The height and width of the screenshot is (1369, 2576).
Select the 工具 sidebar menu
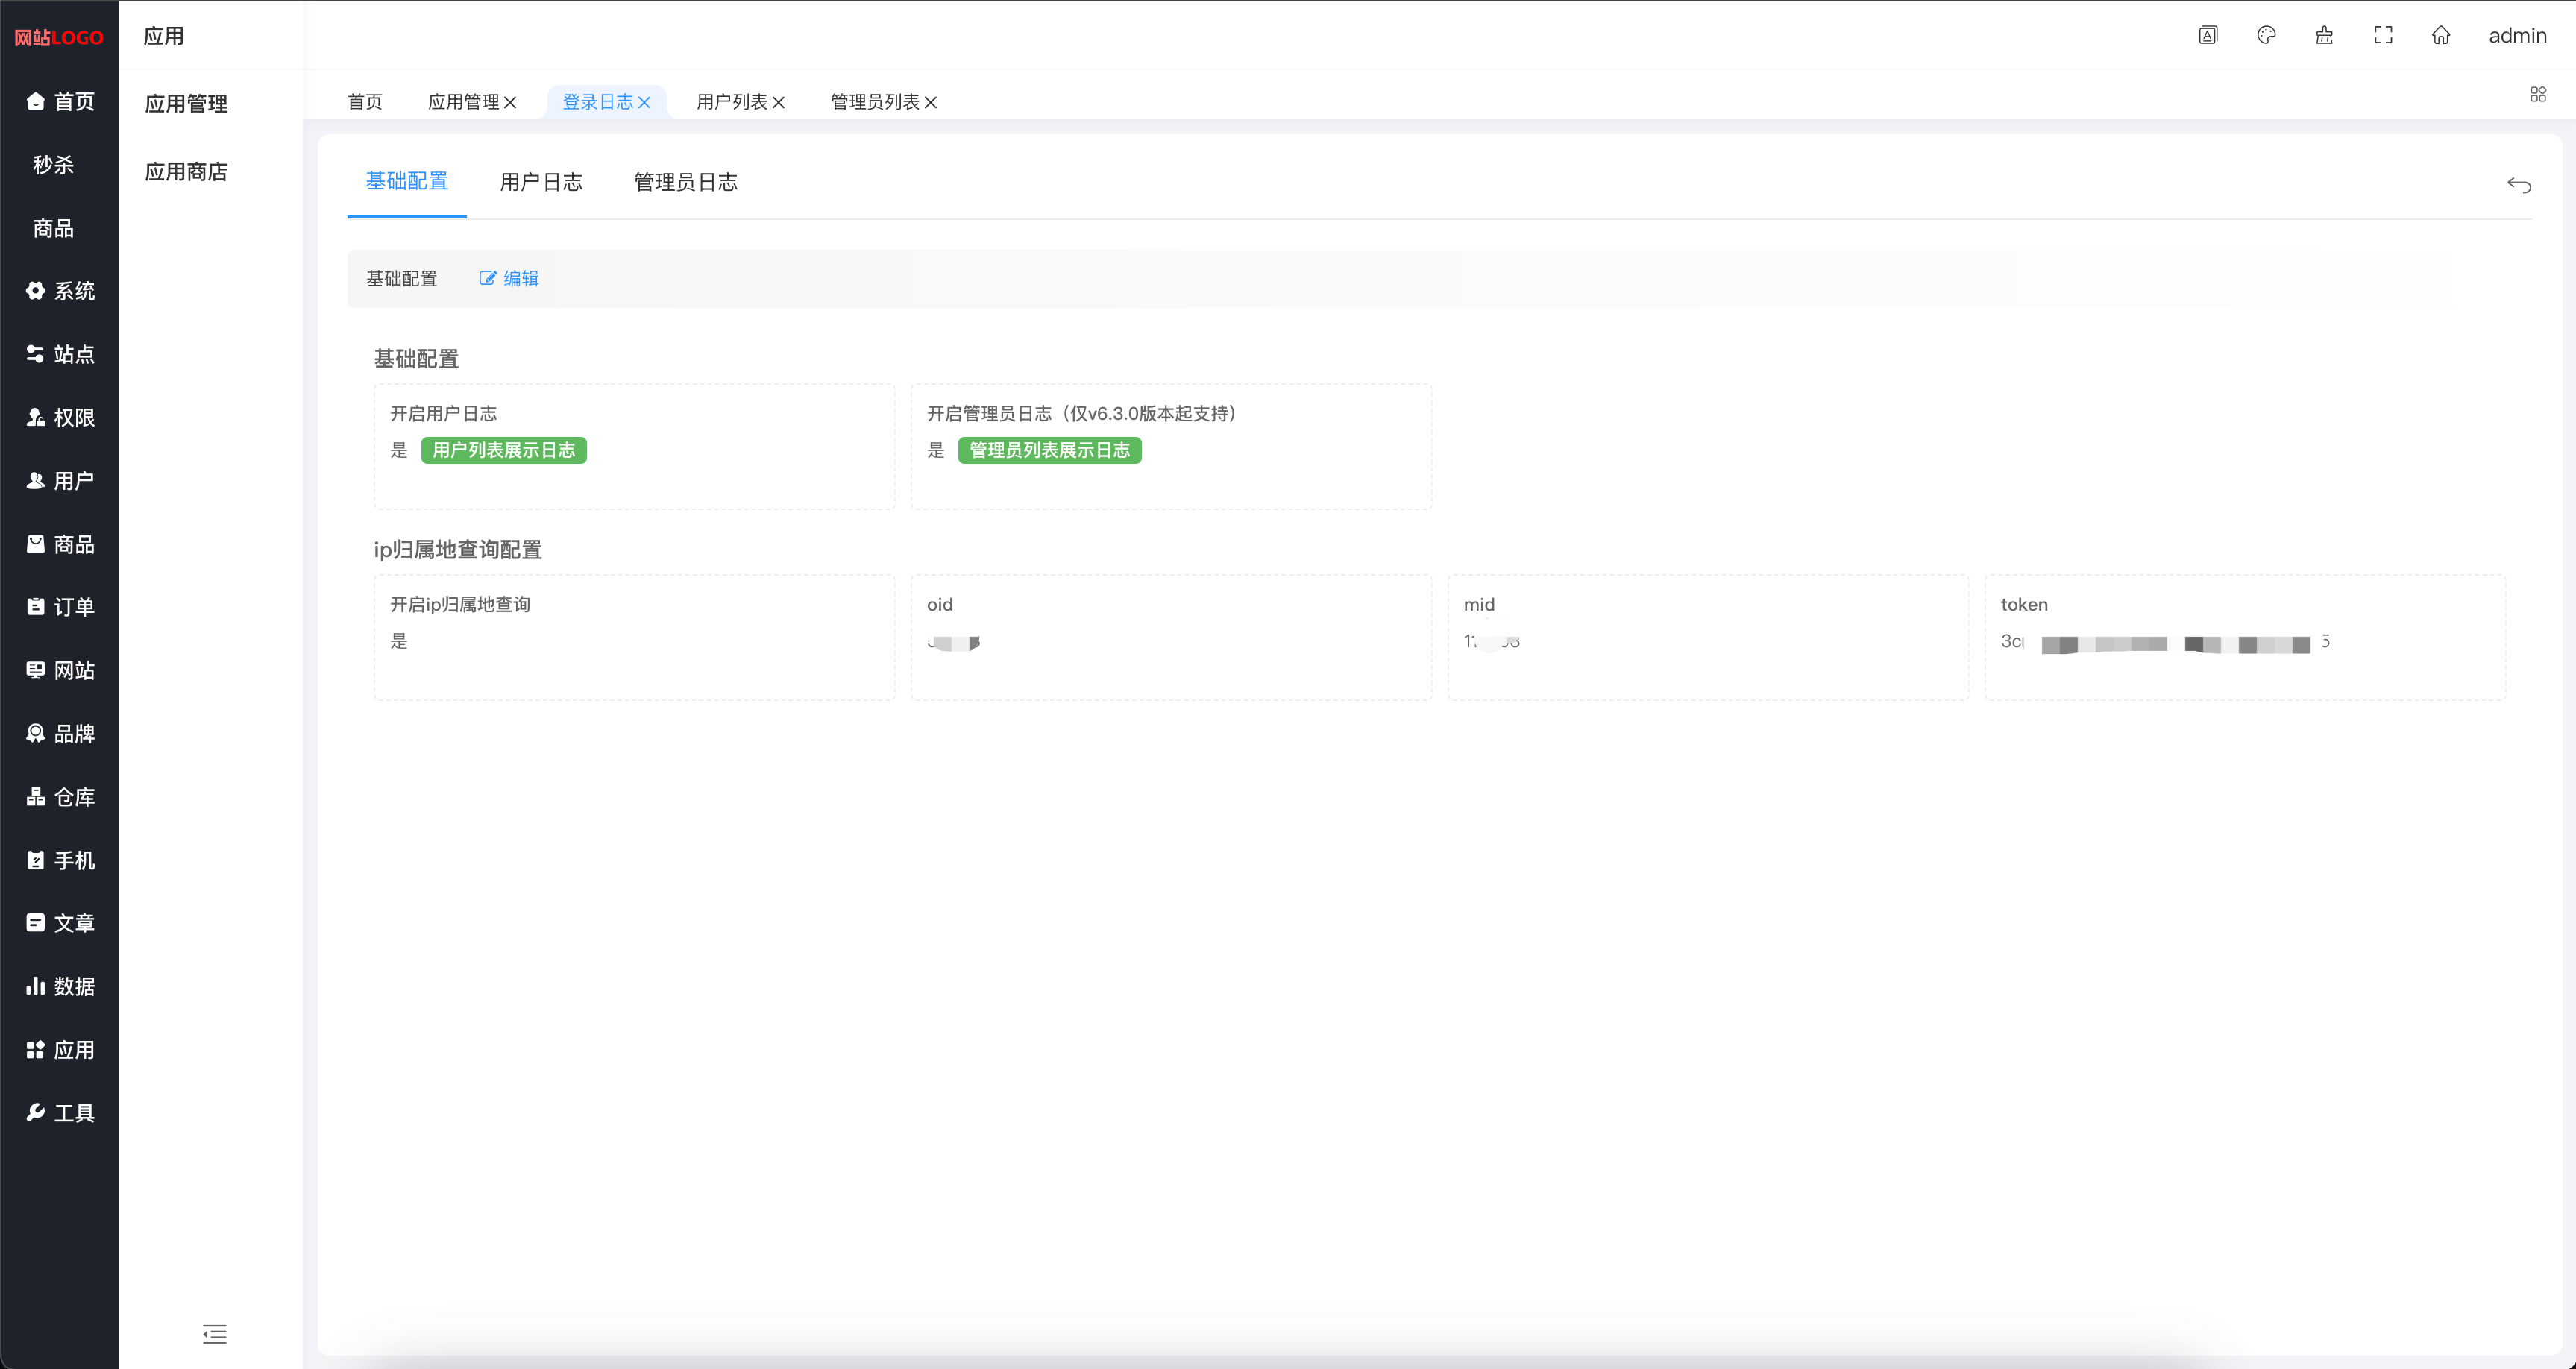tap(59, 1113)
